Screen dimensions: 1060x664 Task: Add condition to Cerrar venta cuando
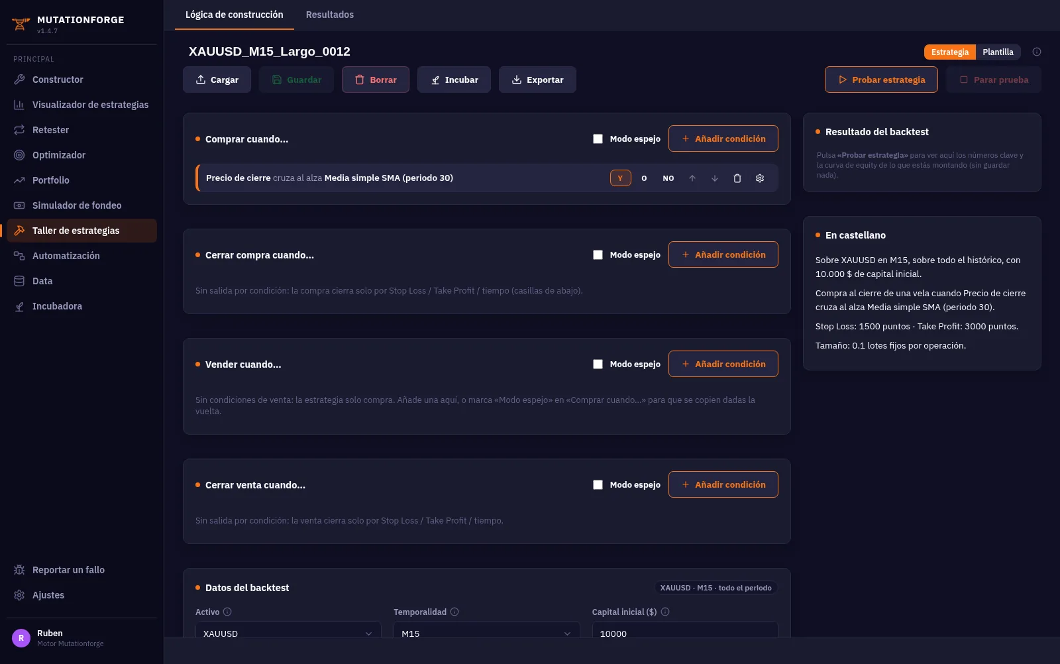coord(723,484)
